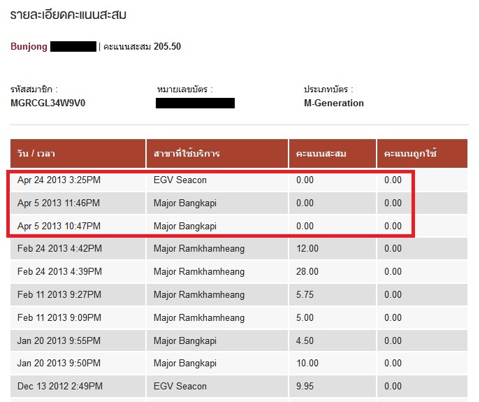Click the 5.00 points value

point(305,317)
